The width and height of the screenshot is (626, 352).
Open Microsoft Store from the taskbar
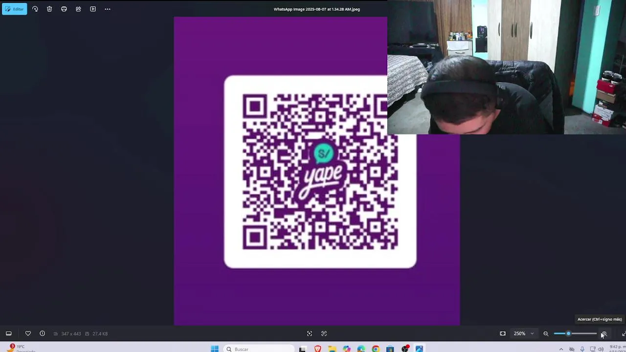click(x=390, y=349)
